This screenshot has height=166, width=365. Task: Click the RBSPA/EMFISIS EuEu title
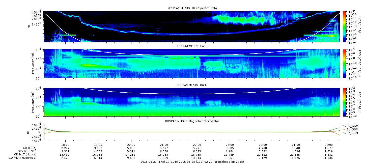point(192,46)
